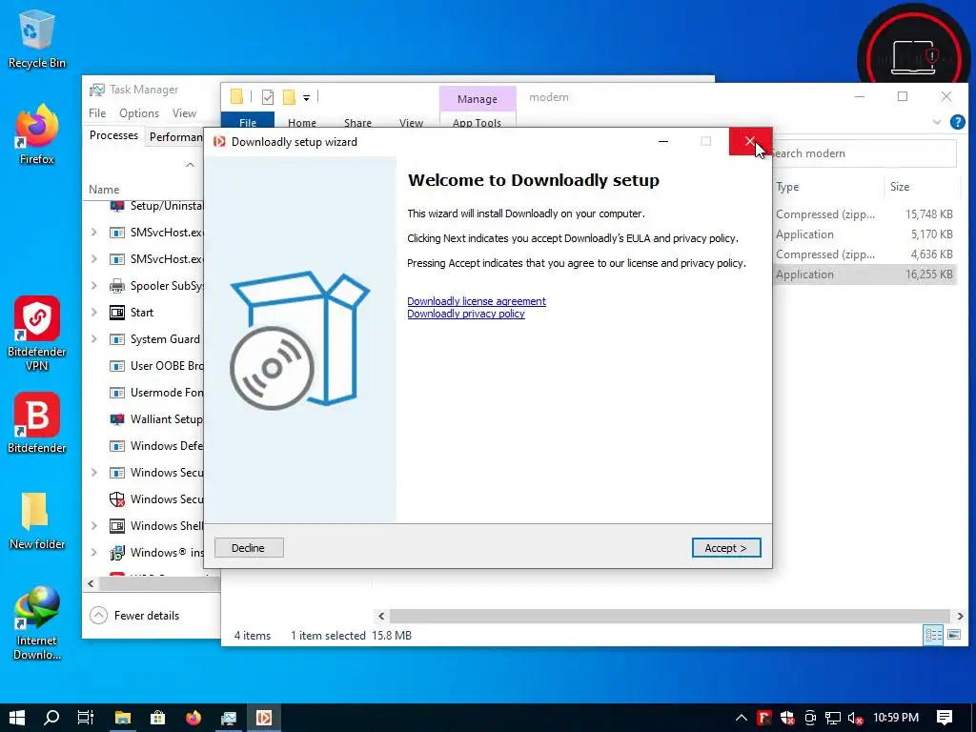976x732 pixels.
Task: Click the clock showing 10:59 PM
Action: point(896,718)
